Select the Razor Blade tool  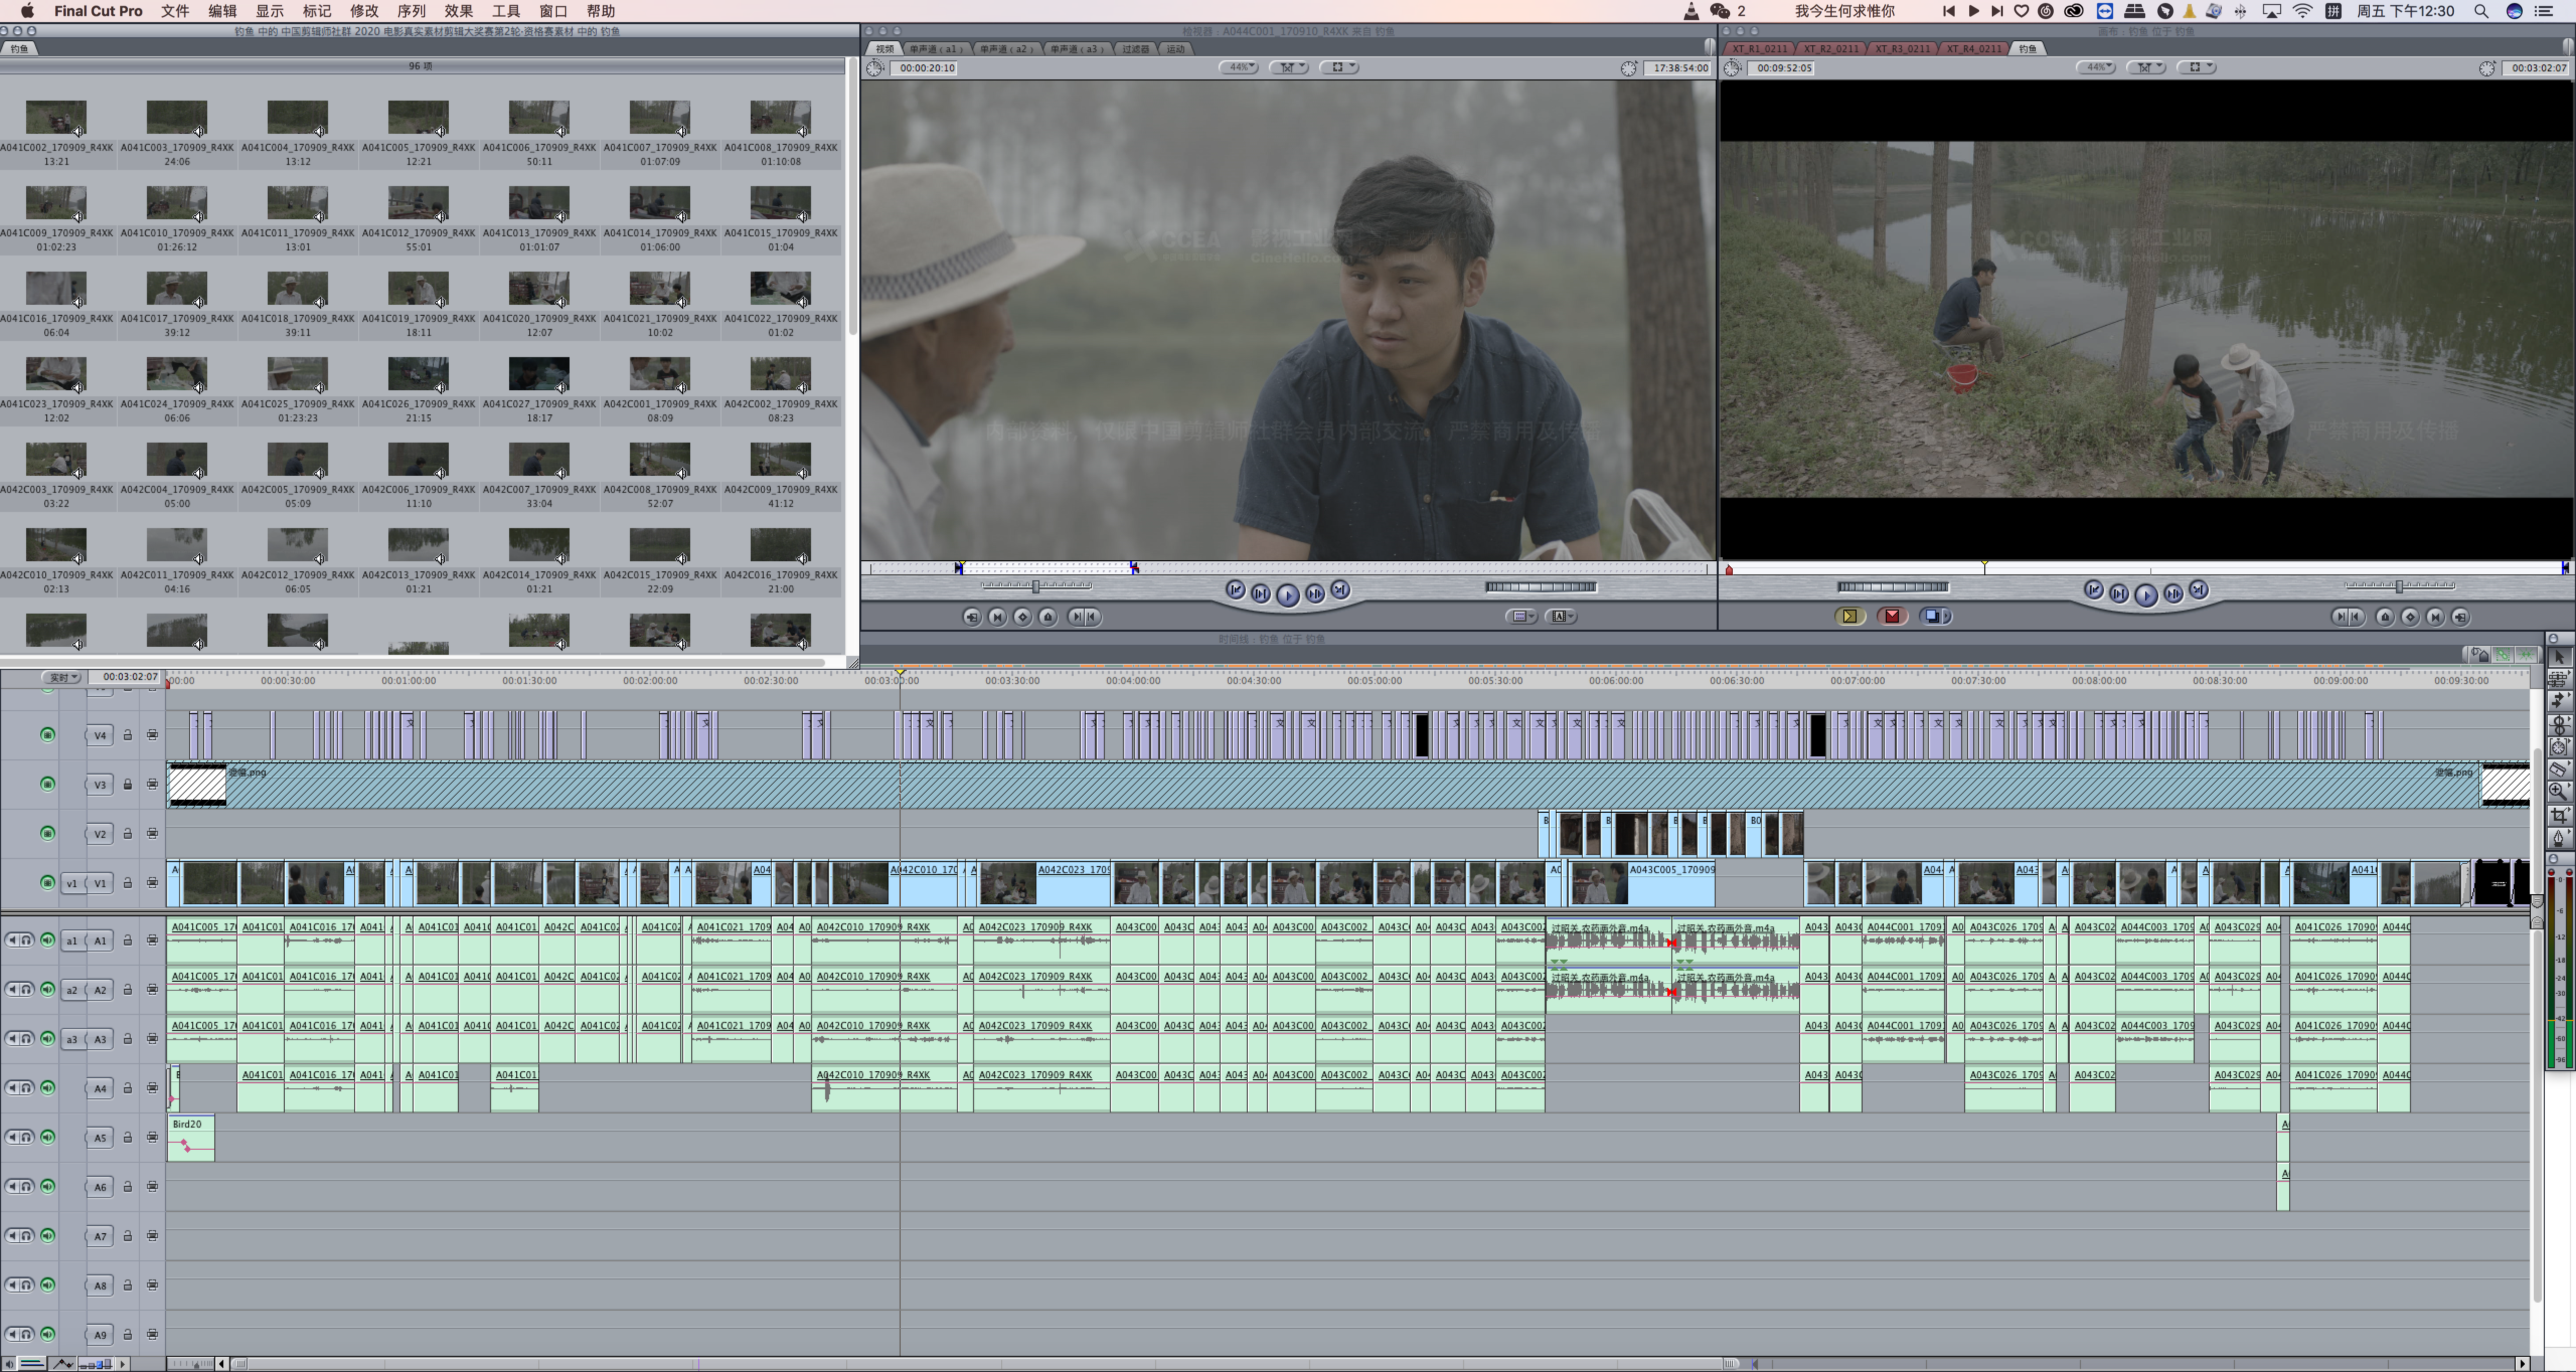click(x=2558, y=768)
